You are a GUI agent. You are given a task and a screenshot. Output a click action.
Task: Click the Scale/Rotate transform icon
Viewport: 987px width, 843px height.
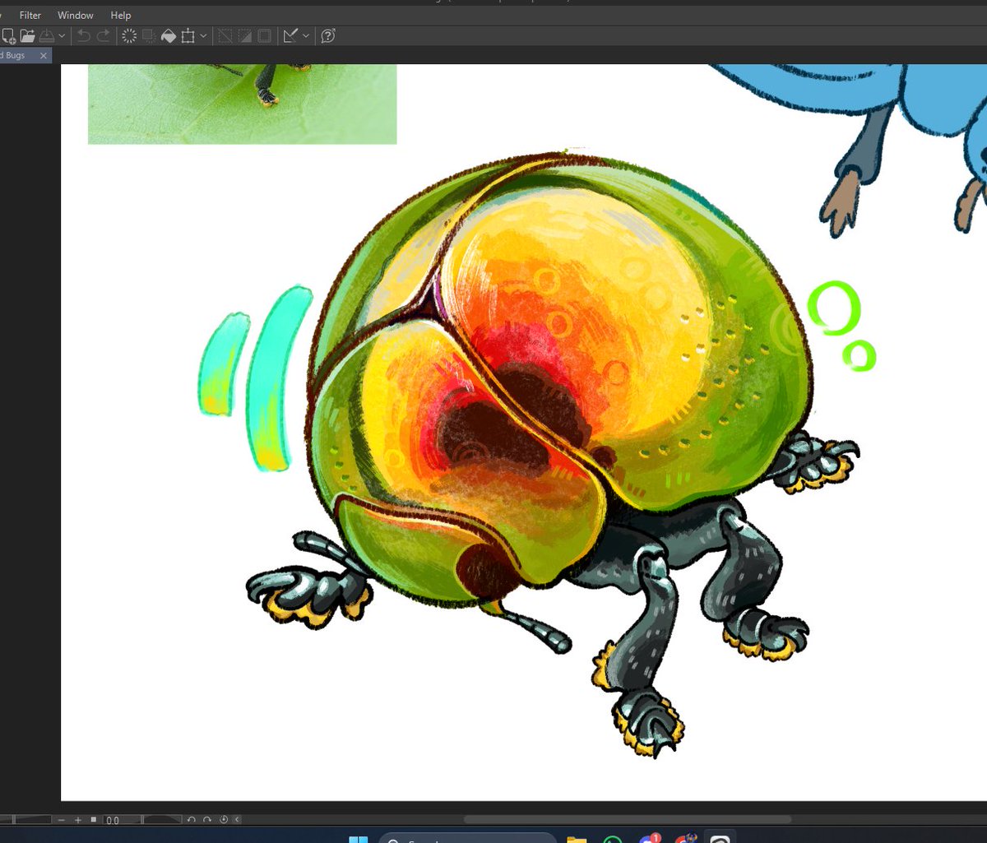pos(188,35)
